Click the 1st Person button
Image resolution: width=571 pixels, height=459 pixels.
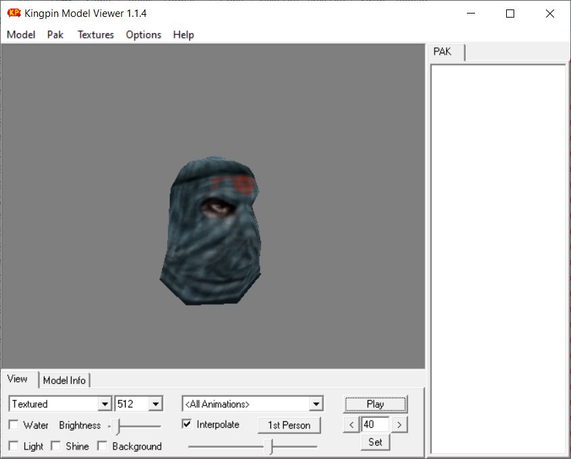[289, 425]
